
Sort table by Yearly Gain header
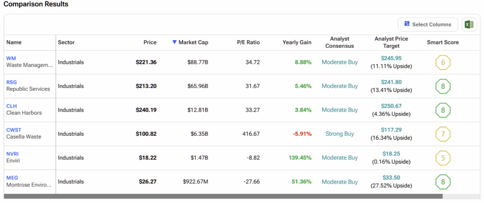coord(297,43)
